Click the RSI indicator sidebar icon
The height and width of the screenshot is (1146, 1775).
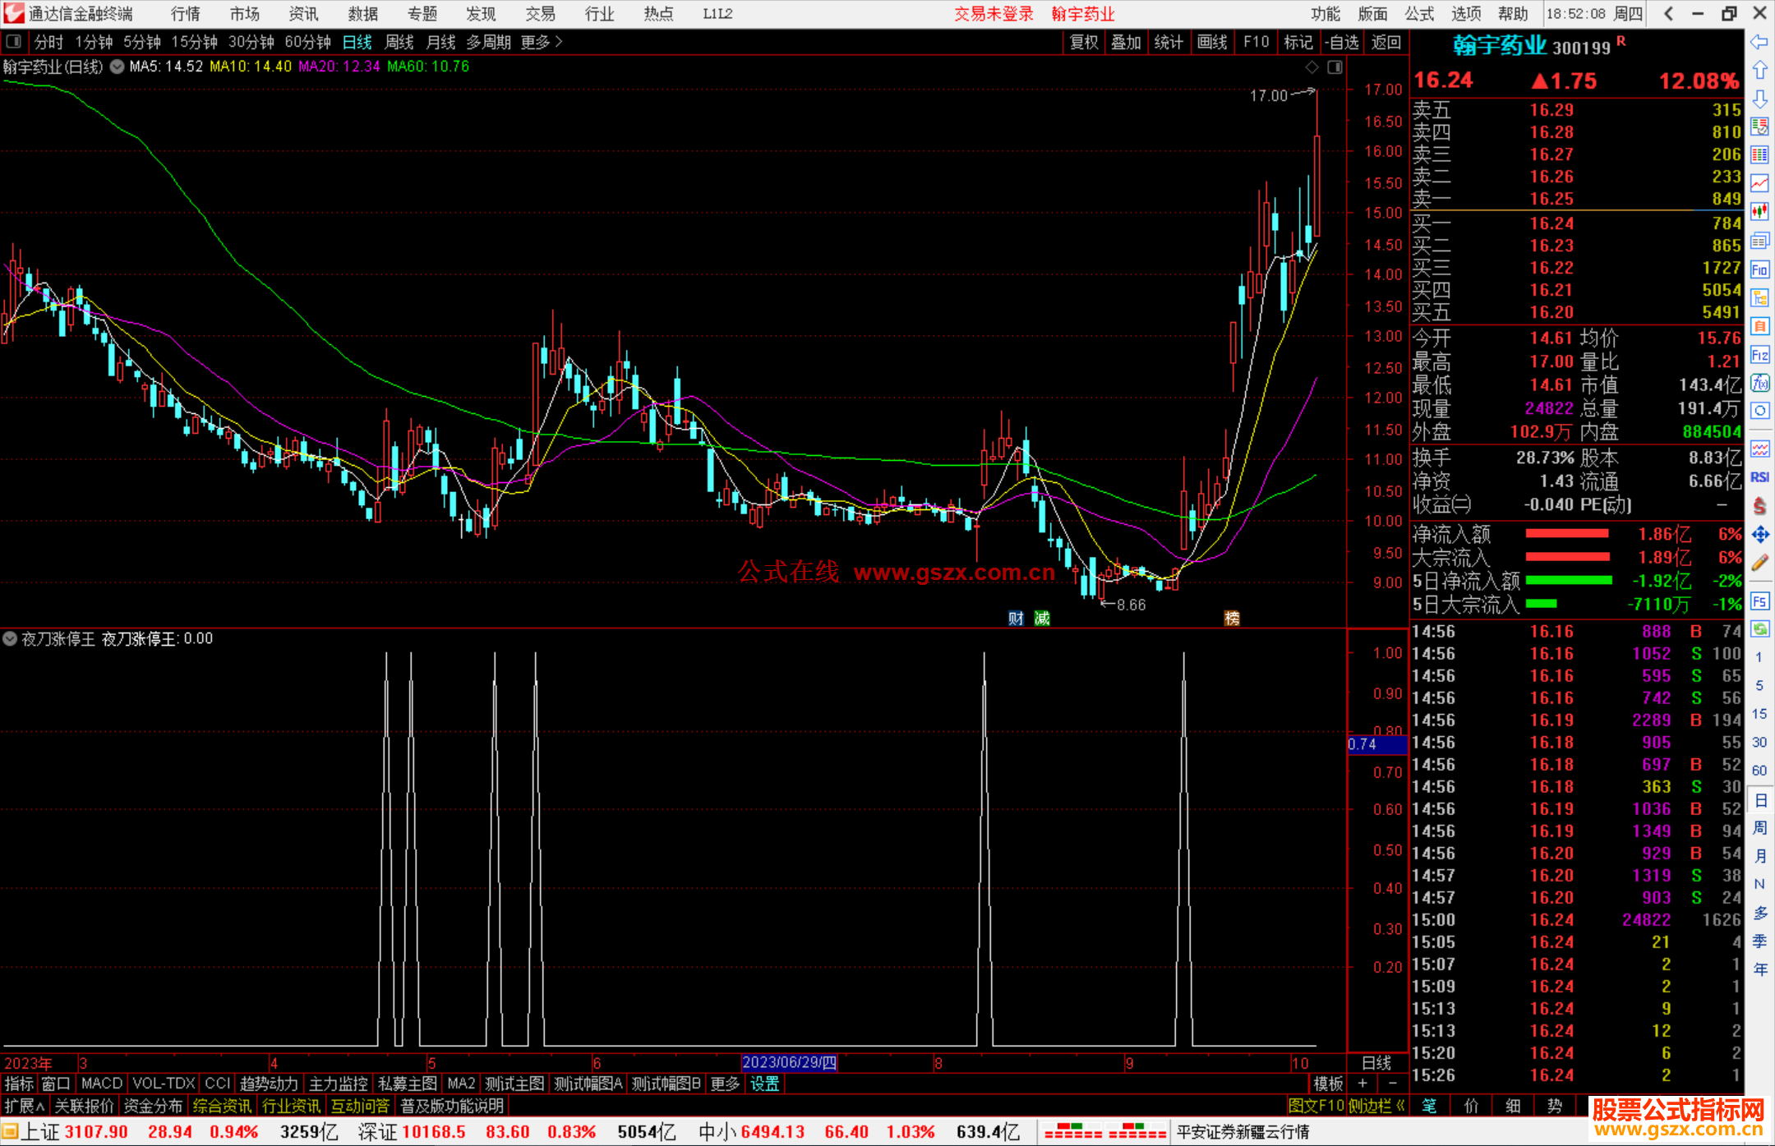(1759, 477)
